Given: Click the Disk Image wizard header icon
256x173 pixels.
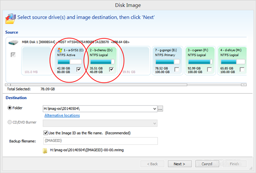Looking at the screenshot, I should [11, 18].
